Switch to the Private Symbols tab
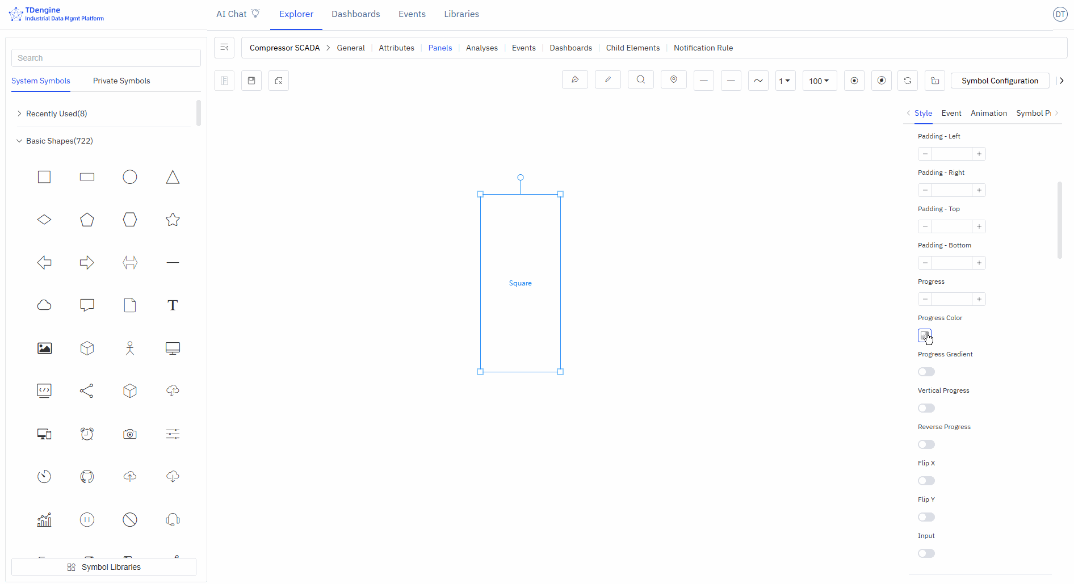Viewport: 1074px width, 584px height. (x=121, y=81)
